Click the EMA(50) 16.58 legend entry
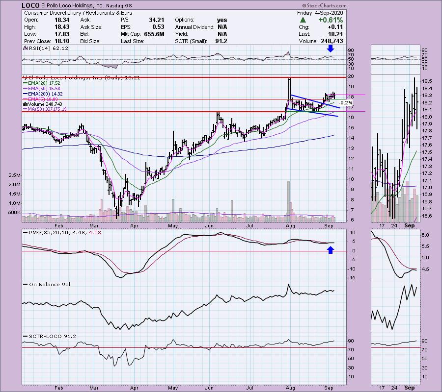 pyautogui.click(x=41, y=89)
